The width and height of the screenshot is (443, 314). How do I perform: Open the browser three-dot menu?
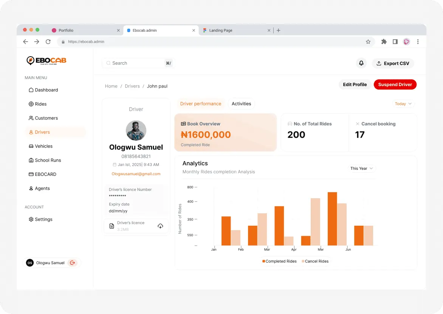418,42
